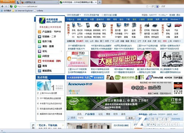Switch to the 火狐网址大全 tab
184x133 pixels.
(39, 2)
